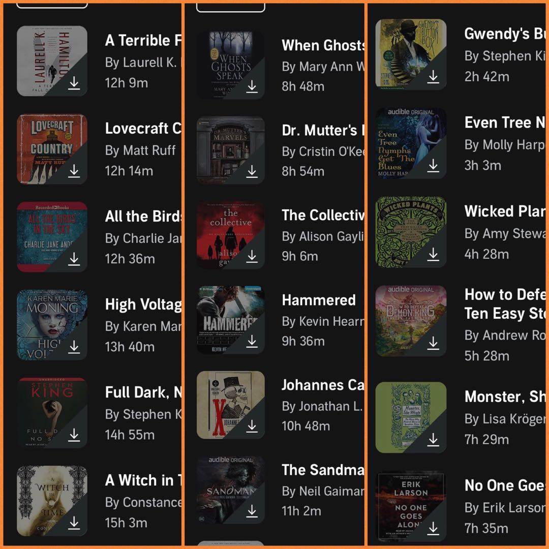The height and width of the screenshot is (549, 549).
Task: Download Wicked Plants audiobook
Action: tap(433, 254)
